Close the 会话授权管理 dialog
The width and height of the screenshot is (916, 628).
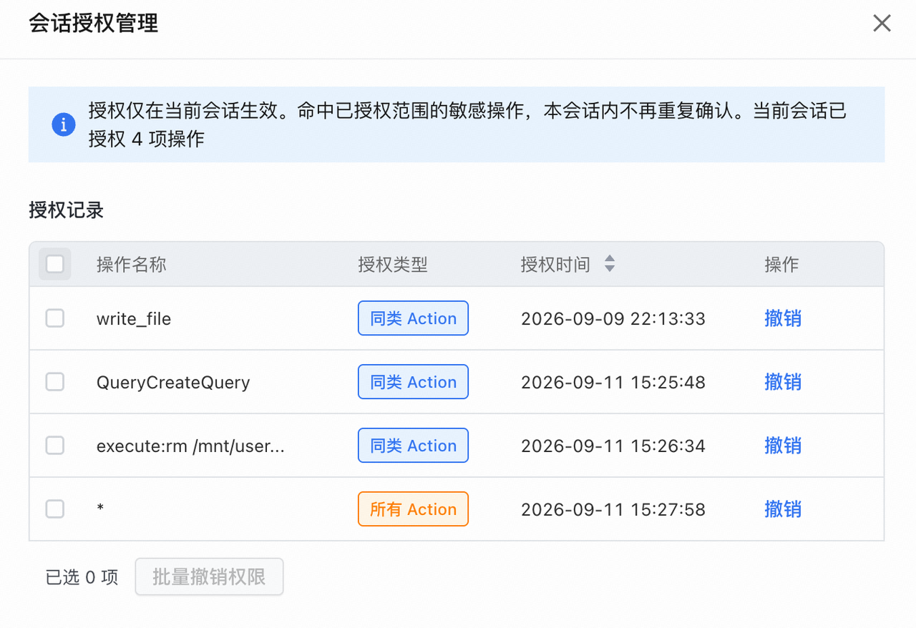[x=882, y=24]
